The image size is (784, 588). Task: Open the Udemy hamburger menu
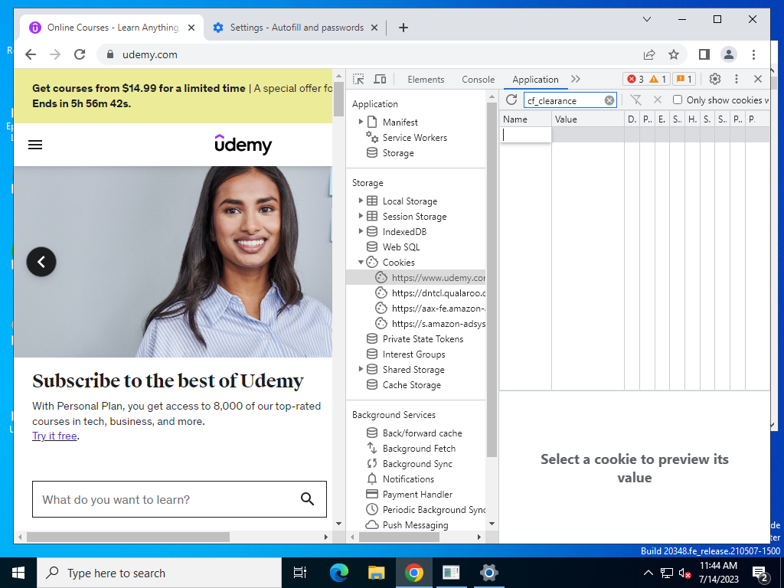[35, 145]
